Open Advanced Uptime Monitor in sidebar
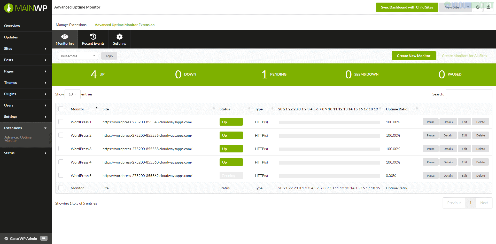 (x=18, y=139)
